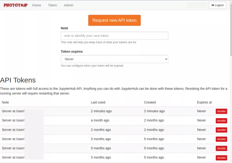Screen dimensions: 232x163
Task: Open the Token page
Action: [x=52, y=5]
